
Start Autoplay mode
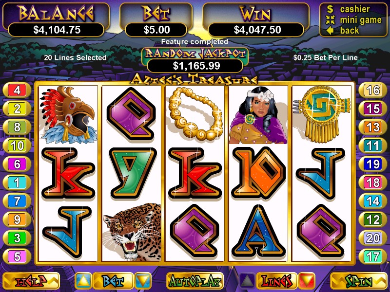(x=195, y=281)
